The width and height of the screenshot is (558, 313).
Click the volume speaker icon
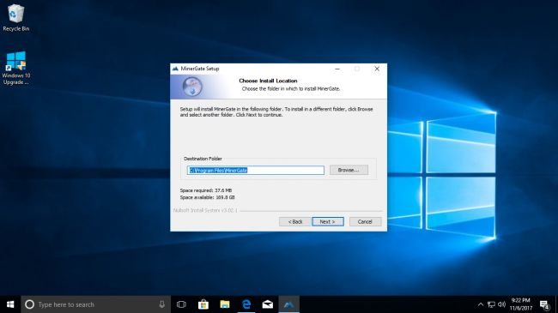[502, 304]
